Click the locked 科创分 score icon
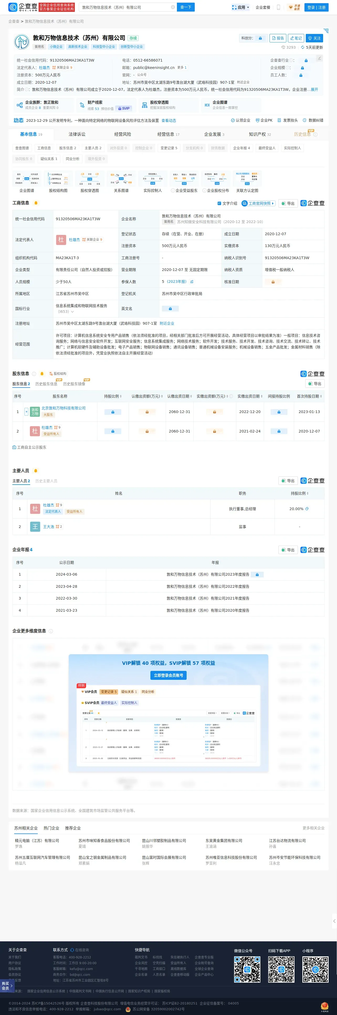337x1015 pixels. point(260,38)
